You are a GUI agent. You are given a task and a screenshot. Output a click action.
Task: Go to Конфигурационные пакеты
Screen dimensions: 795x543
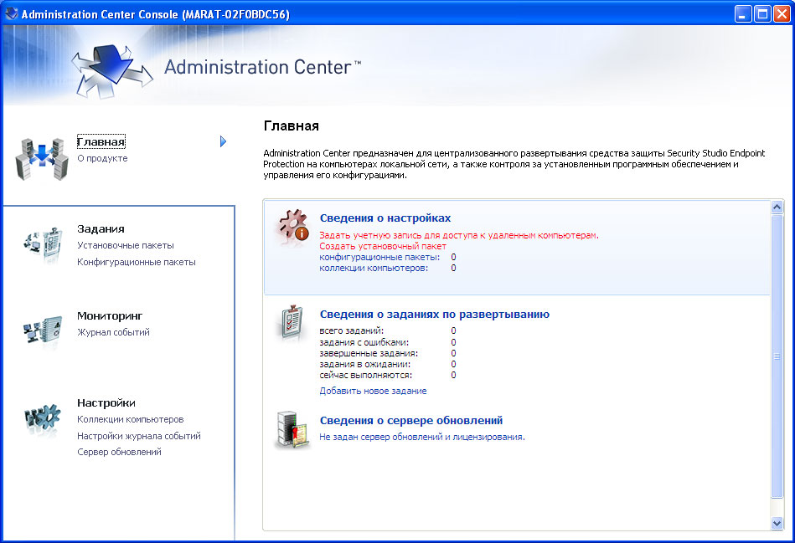point(137,262)
